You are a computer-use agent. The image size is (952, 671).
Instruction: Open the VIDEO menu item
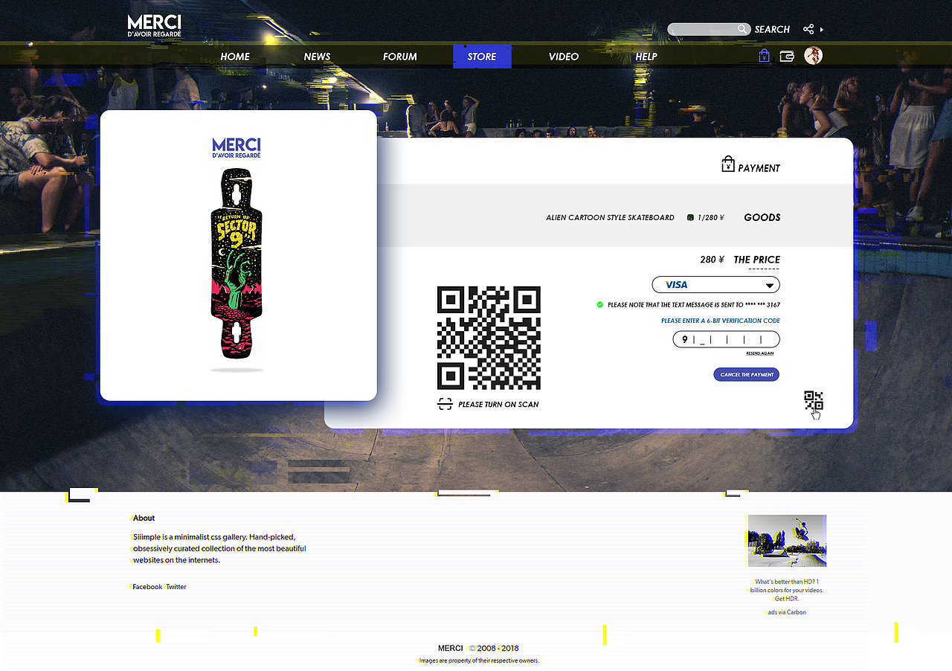(x=564, y=57)
